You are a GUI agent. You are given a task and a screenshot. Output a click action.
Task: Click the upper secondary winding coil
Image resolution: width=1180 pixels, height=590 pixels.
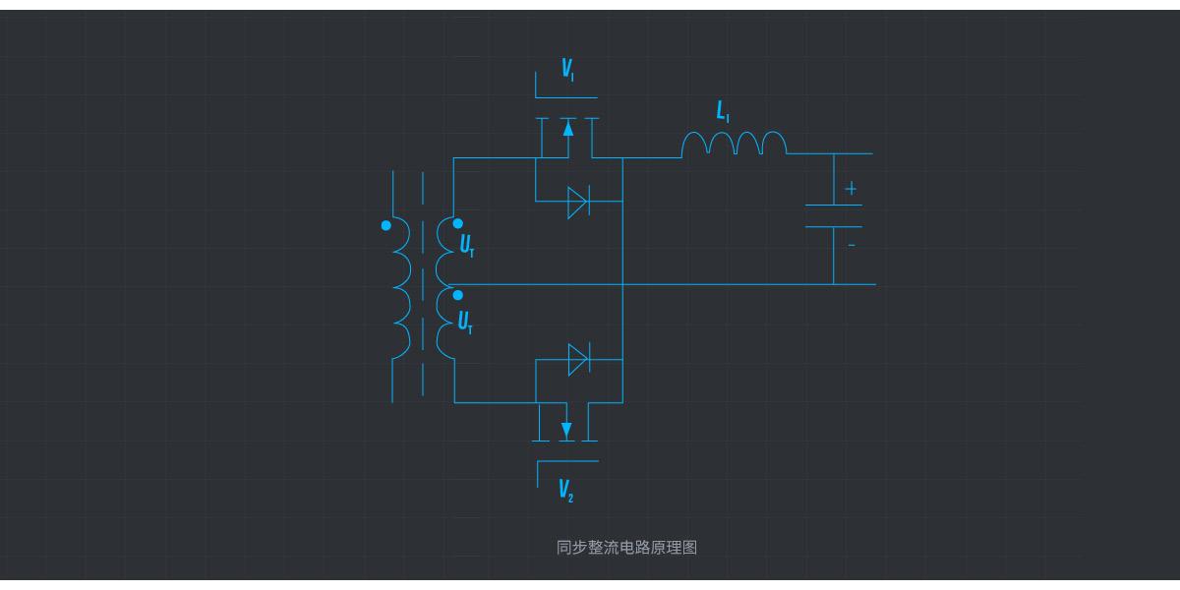(x=445, y=251)
